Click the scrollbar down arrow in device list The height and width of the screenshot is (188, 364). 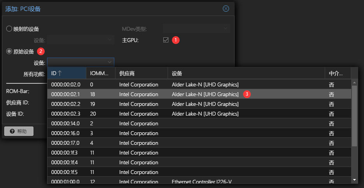pyautogui.click(x=354, y=180)
